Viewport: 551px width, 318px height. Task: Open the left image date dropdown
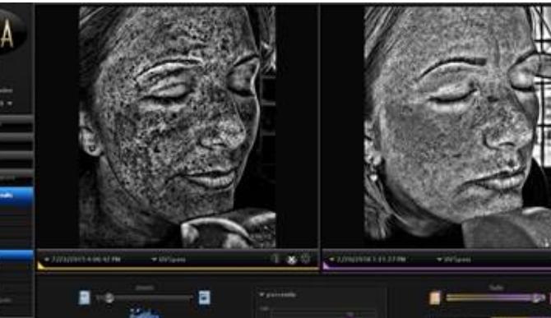[x=83, y=260]
